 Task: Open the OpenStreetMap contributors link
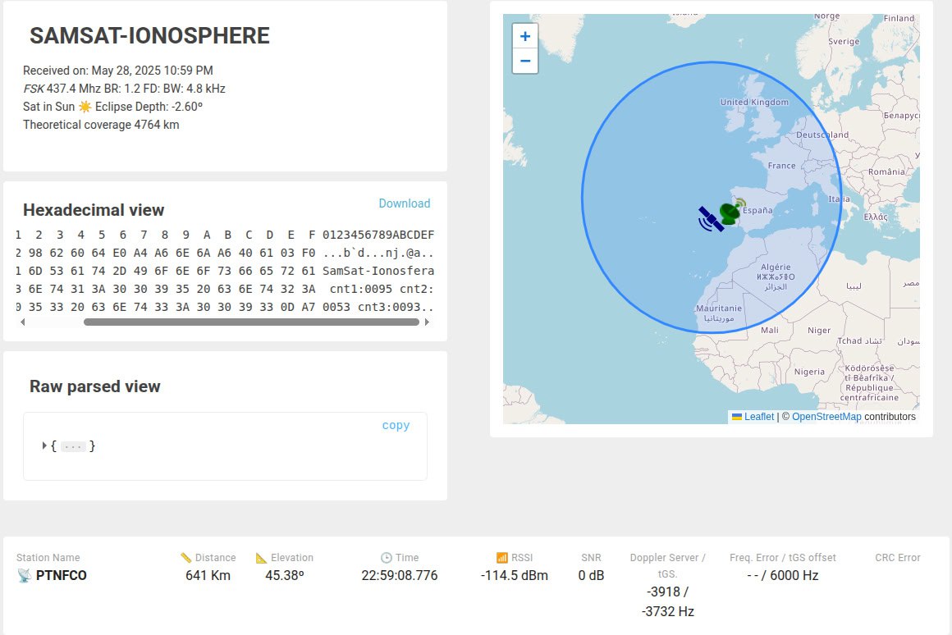point(826,417)
